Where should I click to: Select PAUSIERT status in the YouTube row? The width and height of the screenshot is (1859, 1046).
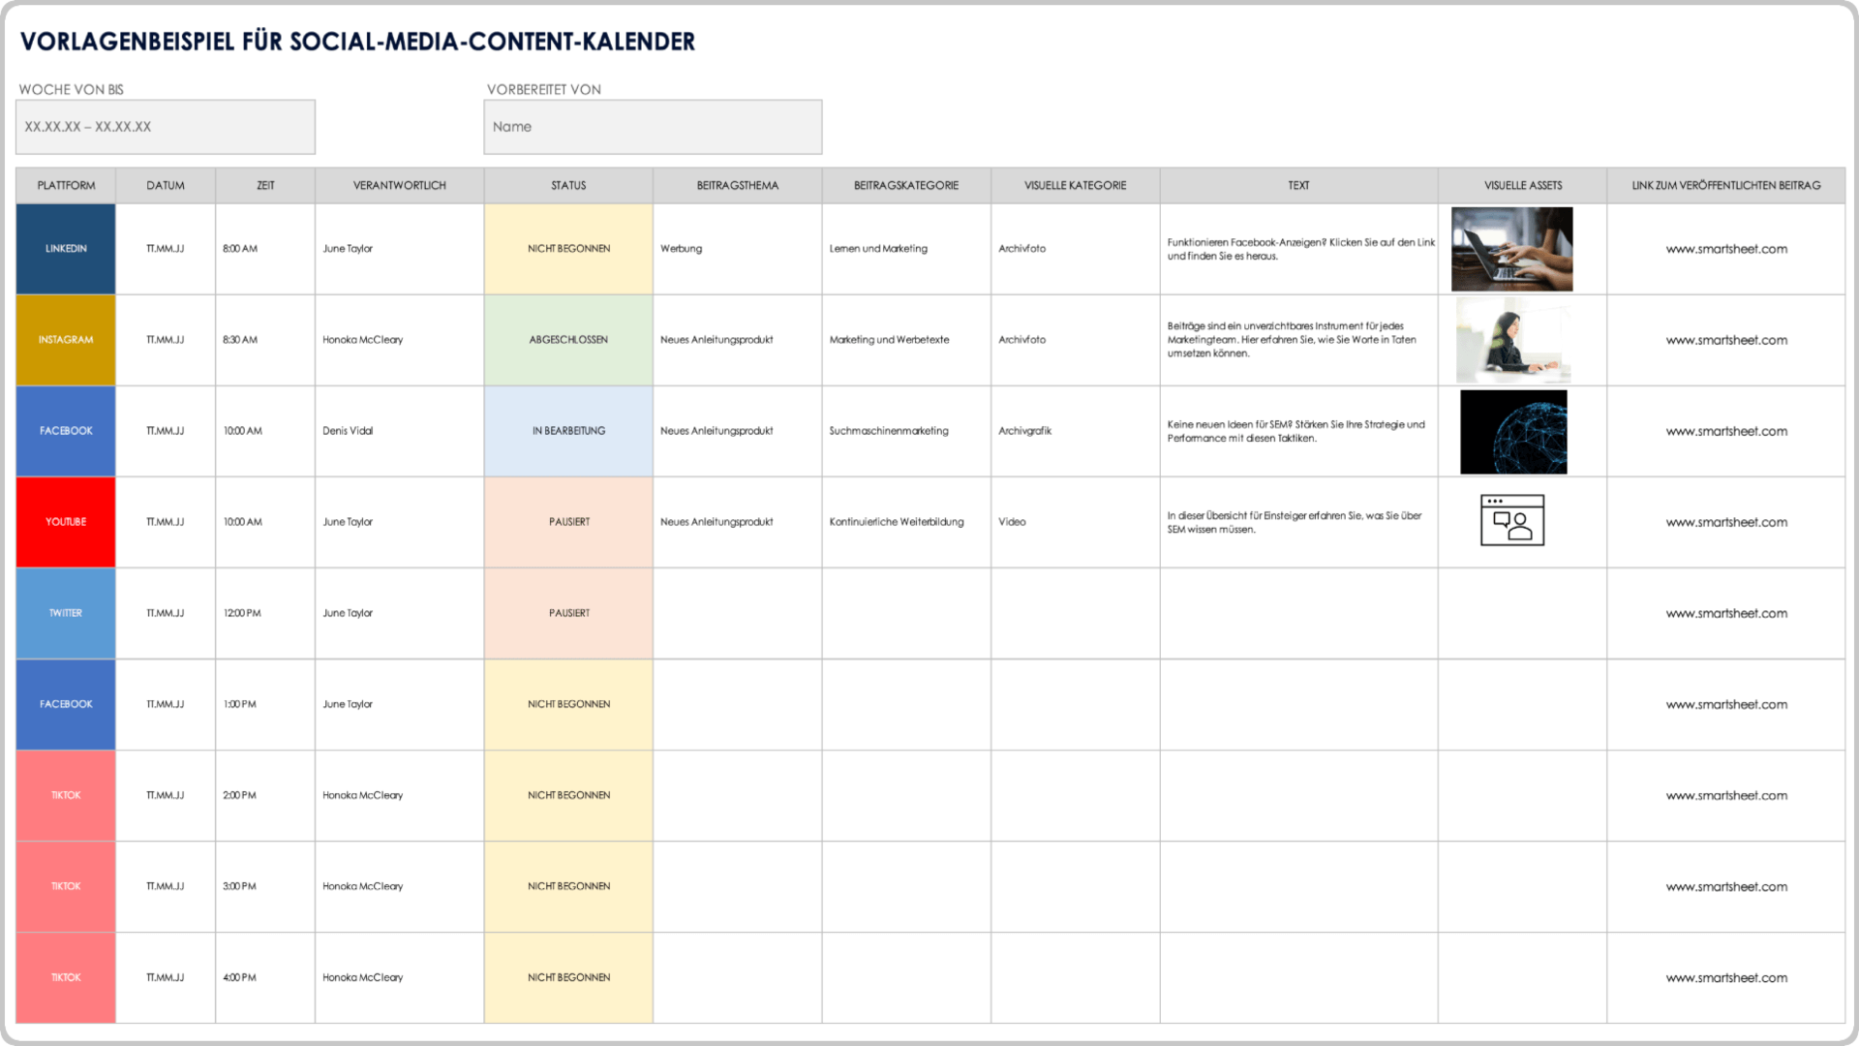[568, 522]
